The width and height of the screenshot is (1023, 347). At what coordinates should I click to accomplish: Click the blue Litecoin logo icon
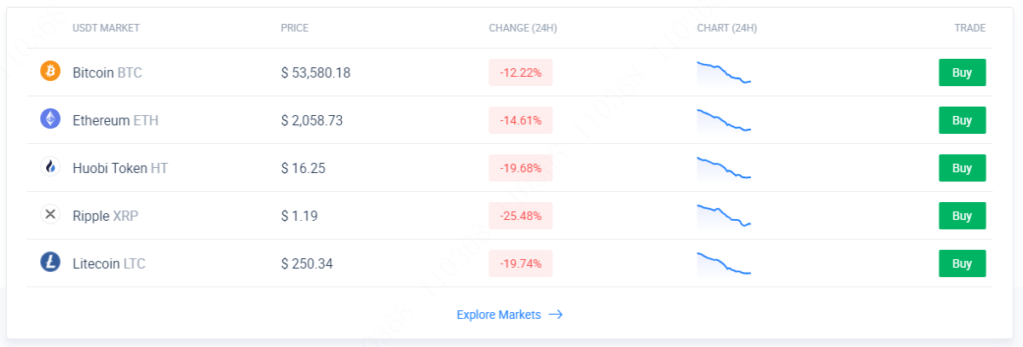coord(50,263)
